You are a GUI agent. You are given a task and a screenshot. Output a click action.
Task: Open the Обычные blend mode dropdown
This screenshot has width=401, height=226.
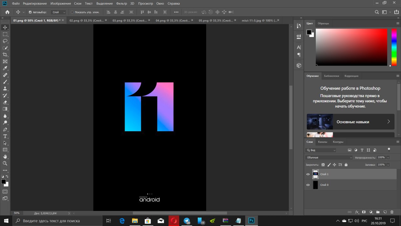pyautogui.click(x=329, y=158)
